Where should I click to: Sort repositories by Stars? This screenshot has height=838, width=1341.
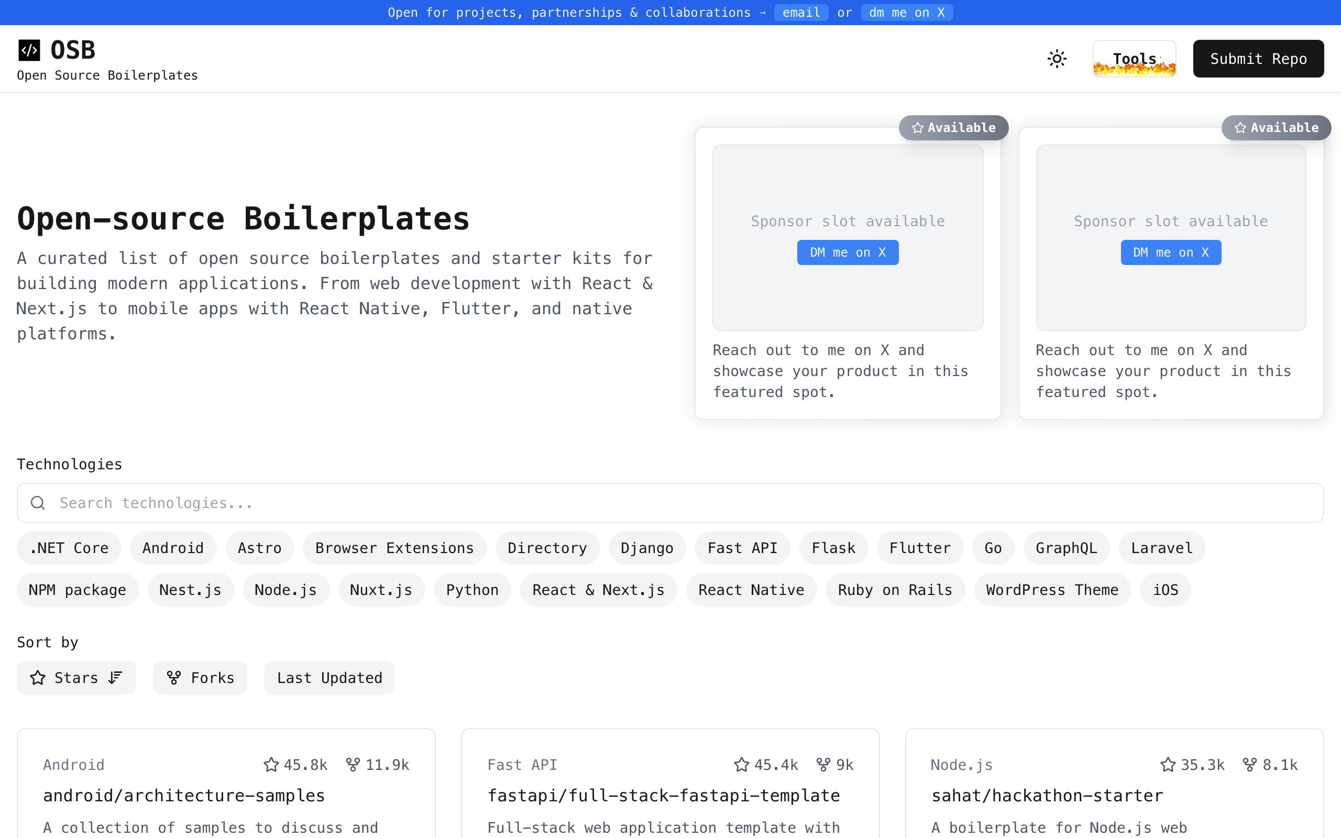tap(76, 678)
